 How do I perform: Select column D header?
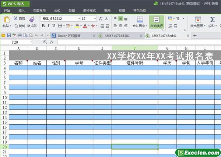(79, 48)
